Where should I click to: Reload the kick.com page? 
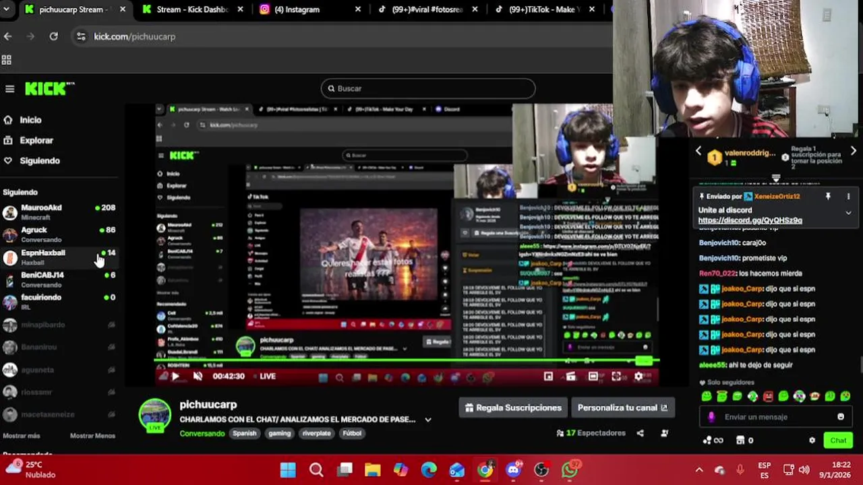[x=53, y=36]
